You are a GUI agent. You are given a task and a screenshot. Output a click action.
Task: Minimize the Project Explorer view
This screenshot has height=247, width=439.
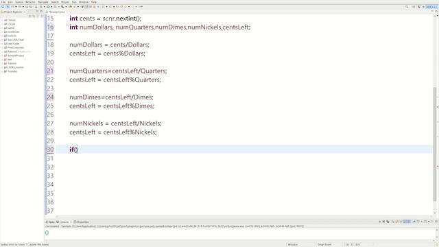[37, 12]
